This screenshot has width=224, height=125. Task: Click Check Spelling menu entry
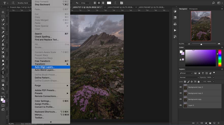[51, 37]
